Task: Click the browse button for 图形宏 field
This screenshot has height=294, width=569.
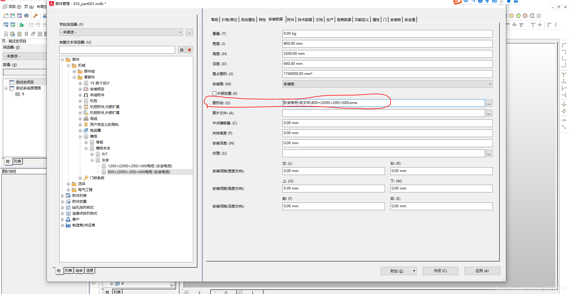Action: coord(489,103)
